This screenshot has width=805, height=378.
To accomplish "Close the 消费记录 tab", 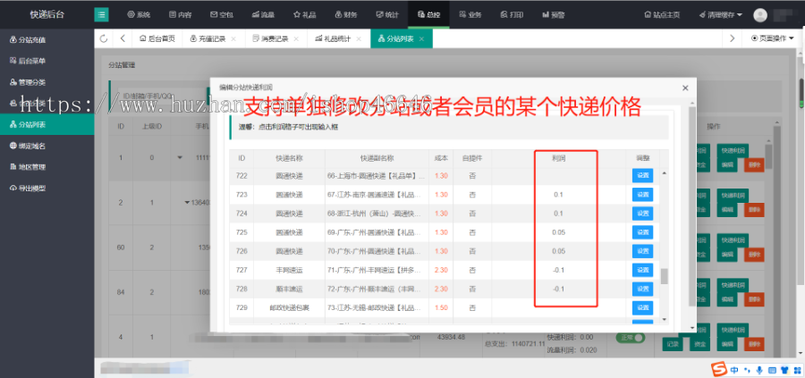I will coord(296,38).
